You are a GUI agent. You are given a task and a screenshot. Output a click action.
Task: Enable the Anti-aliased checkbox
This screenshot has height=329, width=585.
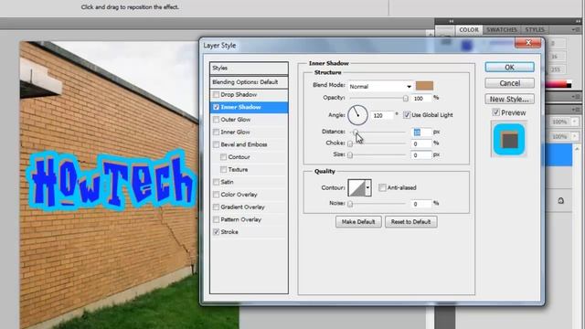(382, 187)
